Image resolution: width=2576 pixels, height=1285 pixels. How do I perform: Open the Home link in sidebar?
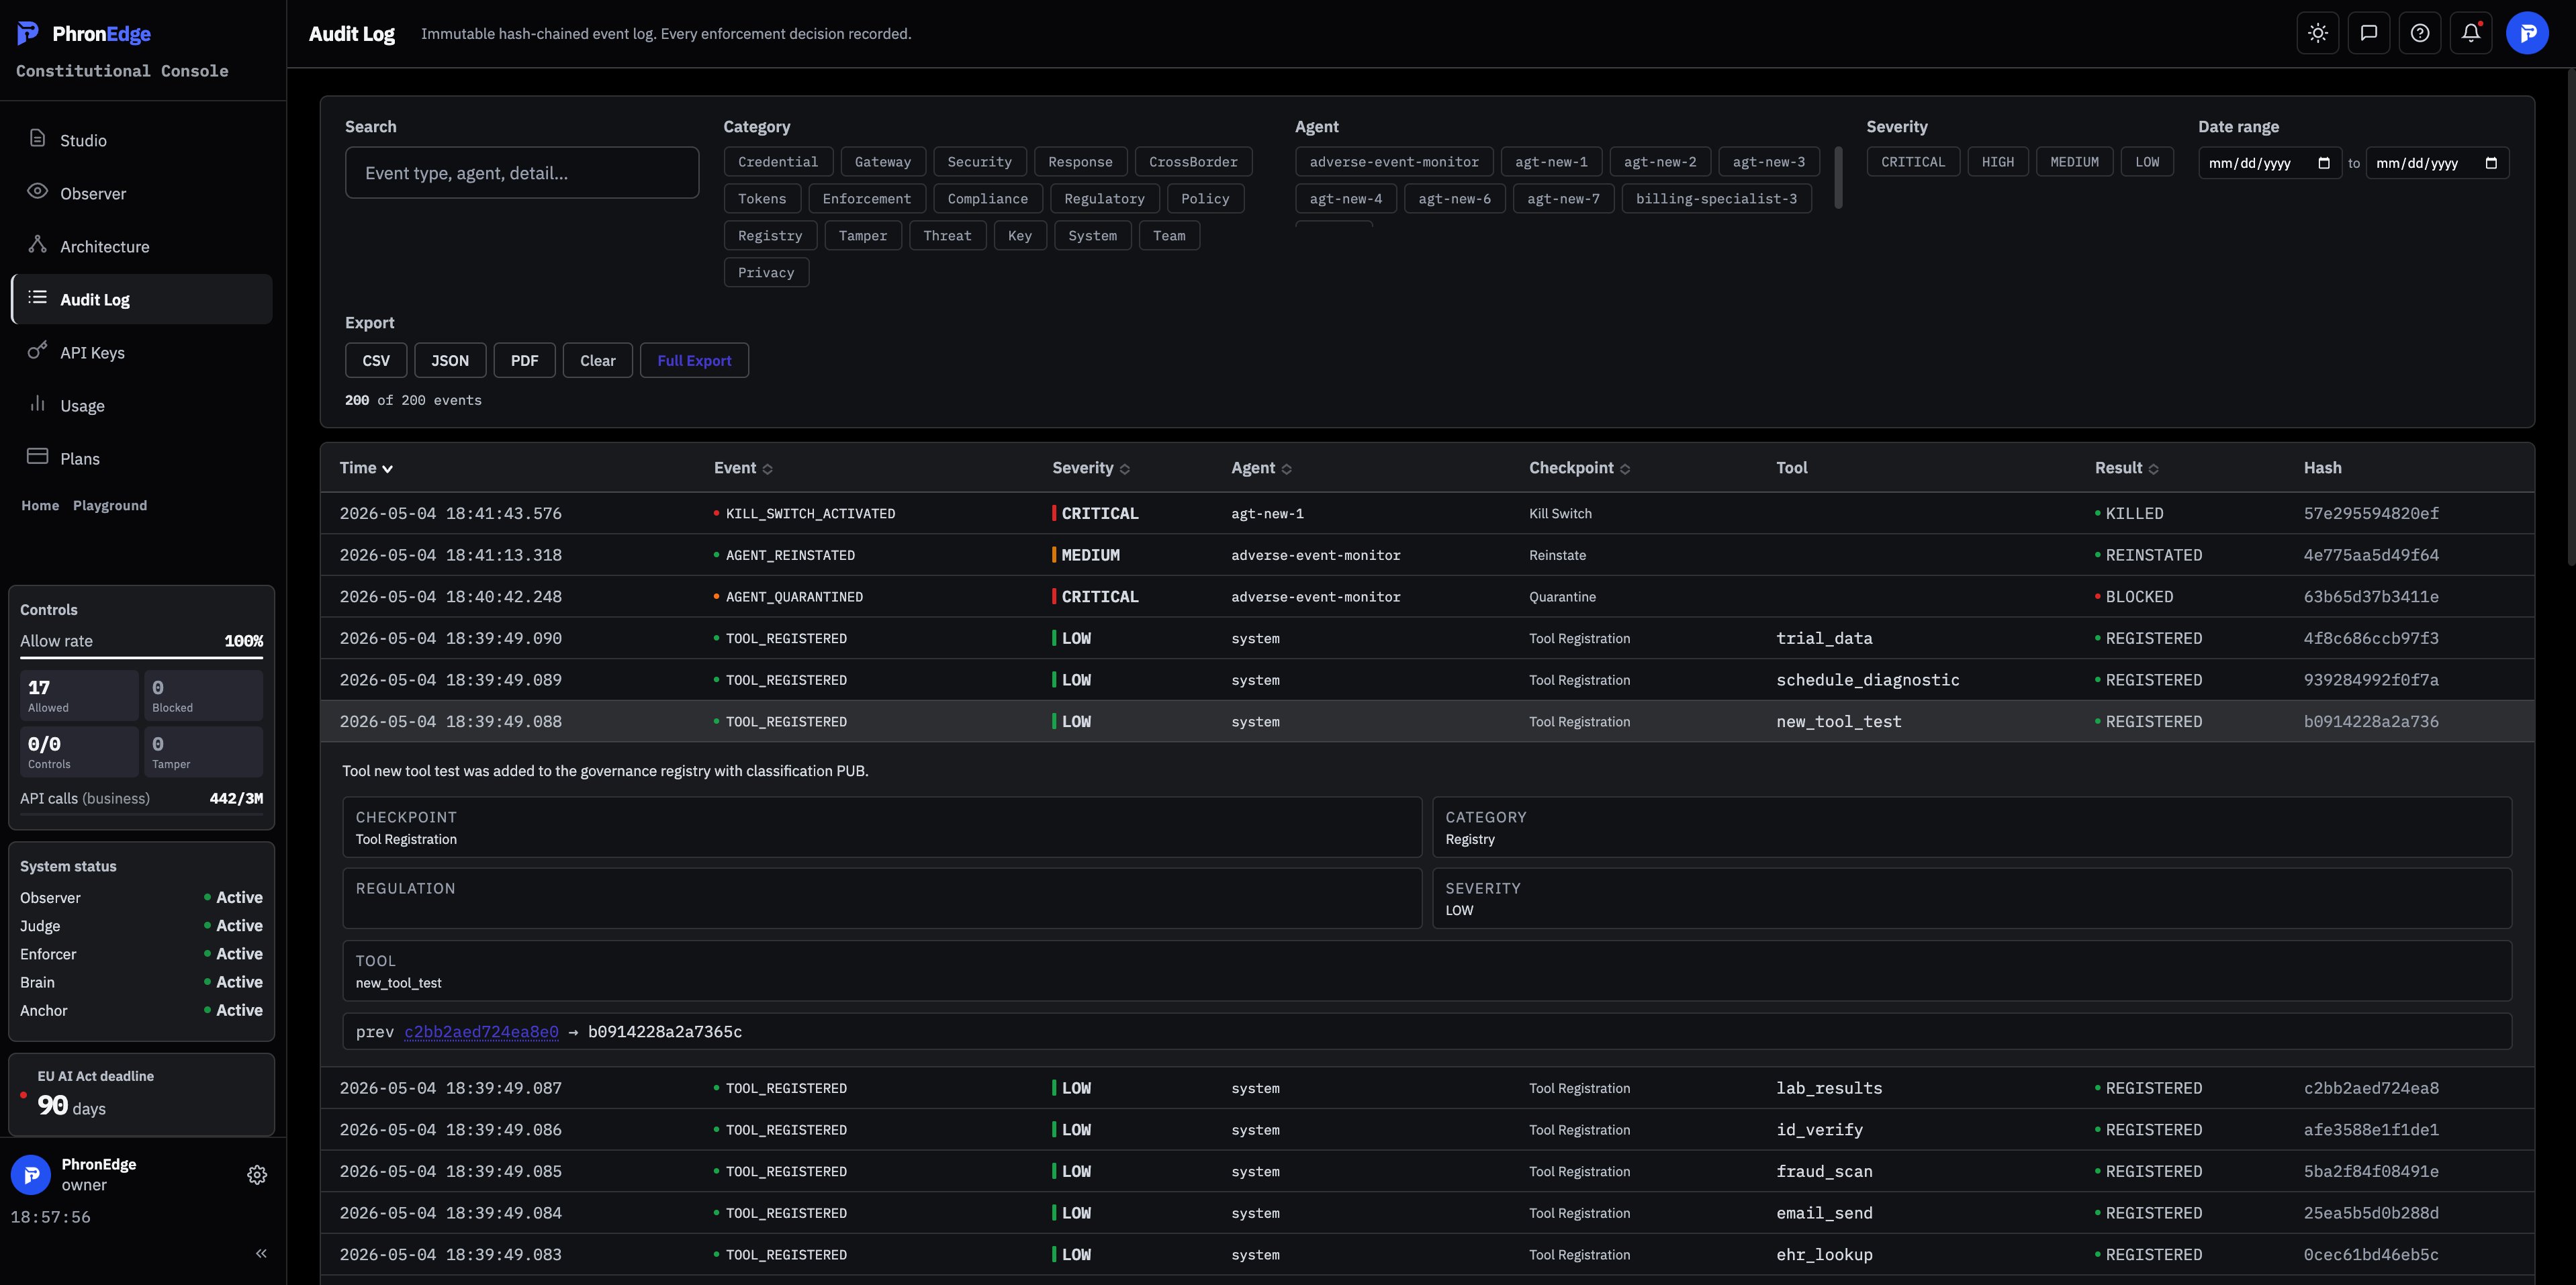(x=40, y=505)
